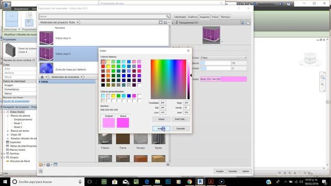Click the replace asset icon
Viewport: 331px width, 186px height.
(x=242, y=23)
